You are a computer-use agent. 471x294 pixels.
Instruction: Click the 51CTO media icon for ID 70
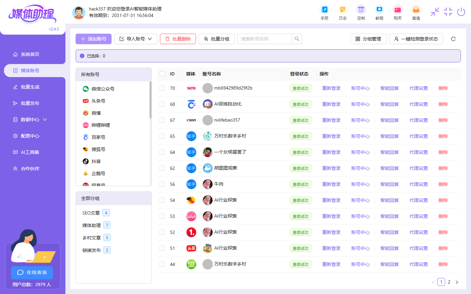coord(191,88)
